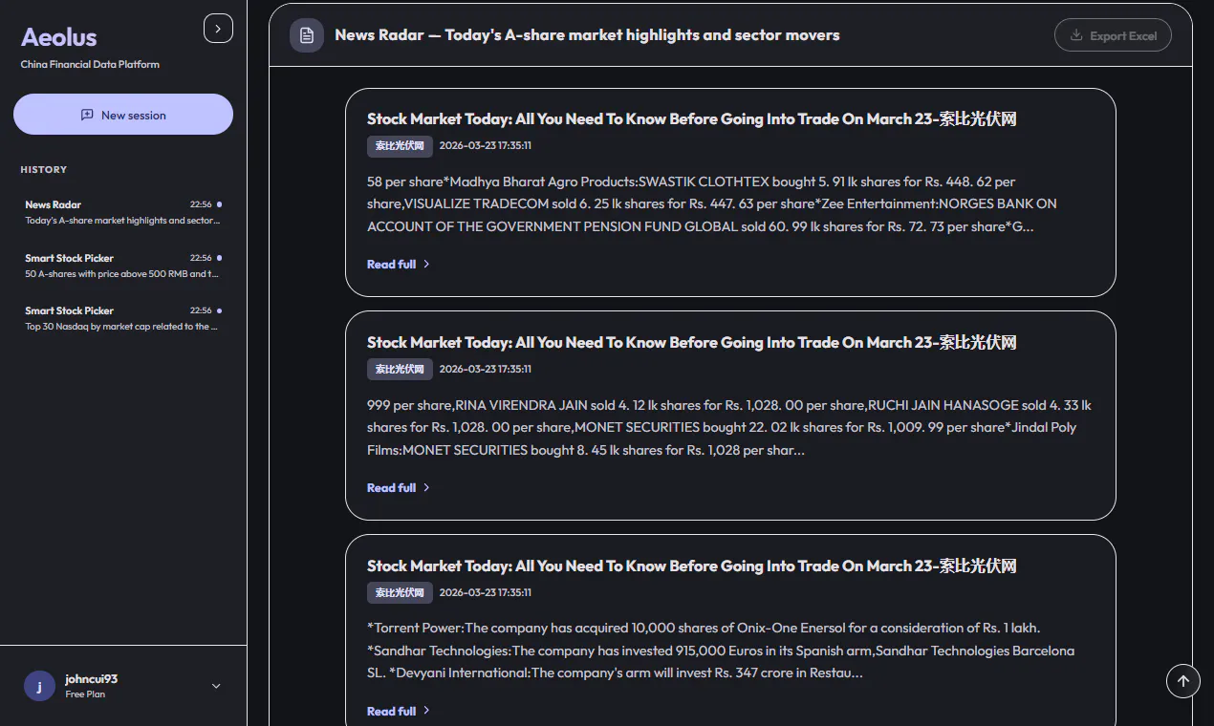1214x726 pixels.
Task: Click the Aeolus logo title
Action: coord(59,37)
